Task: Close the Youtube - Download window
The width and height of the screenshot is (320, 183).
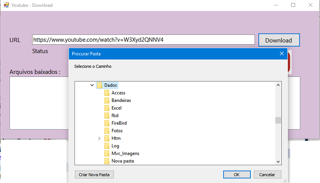Action: 311,5
